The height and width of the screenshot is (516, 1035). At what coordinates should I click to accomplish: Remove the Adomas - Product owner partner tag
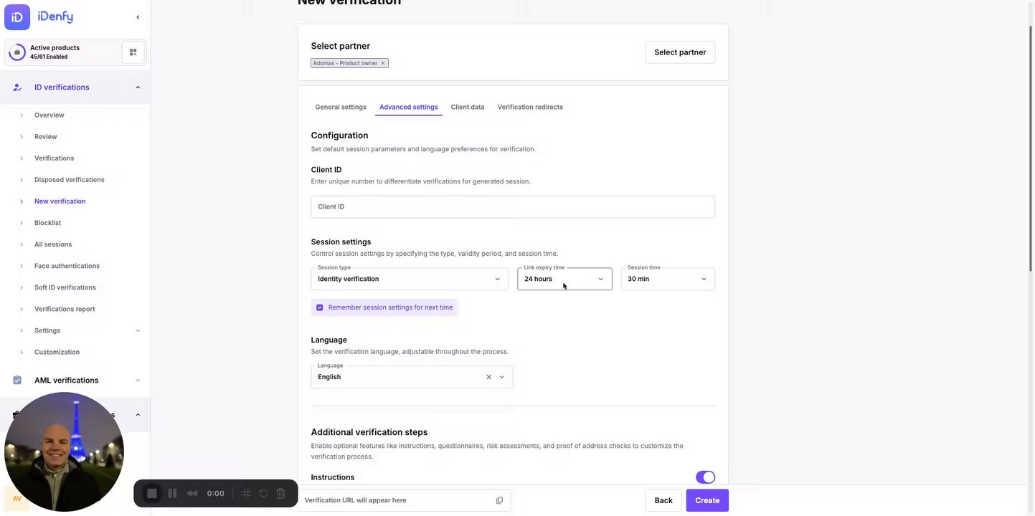[383, 63]
